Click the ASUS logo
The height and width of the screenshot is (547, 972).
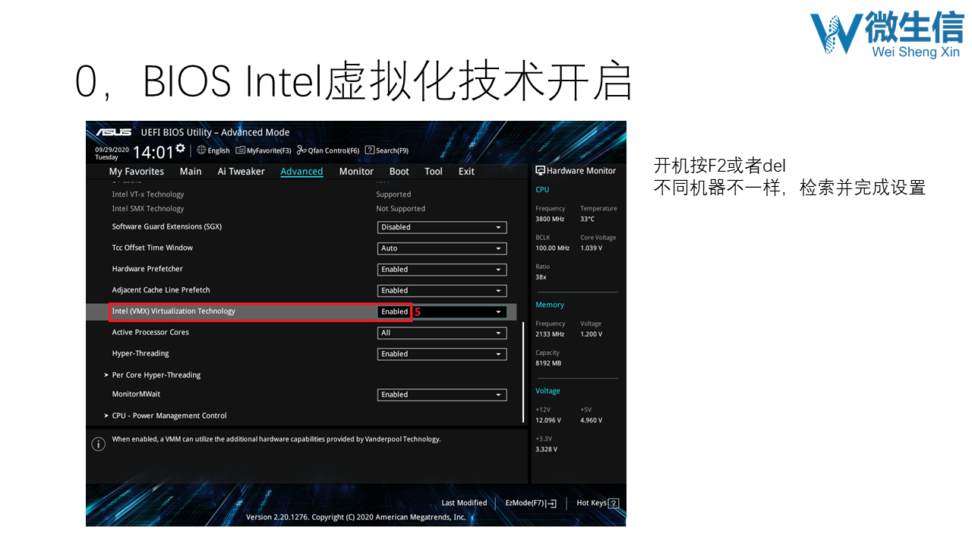coord(114,132)
